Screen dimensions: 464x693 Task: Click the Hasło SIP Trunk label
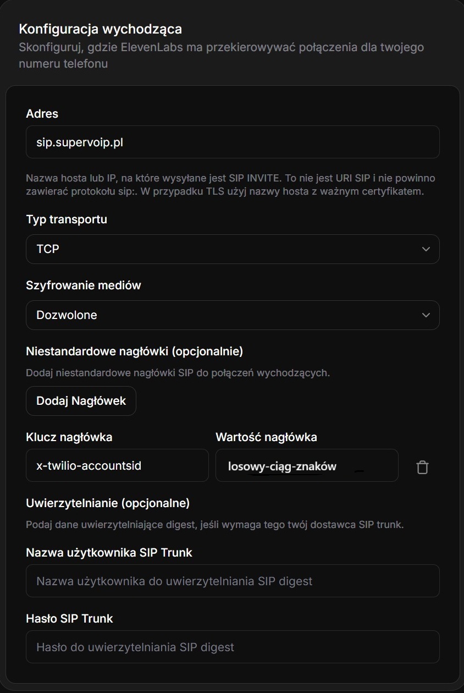click(x=69, y=618)
